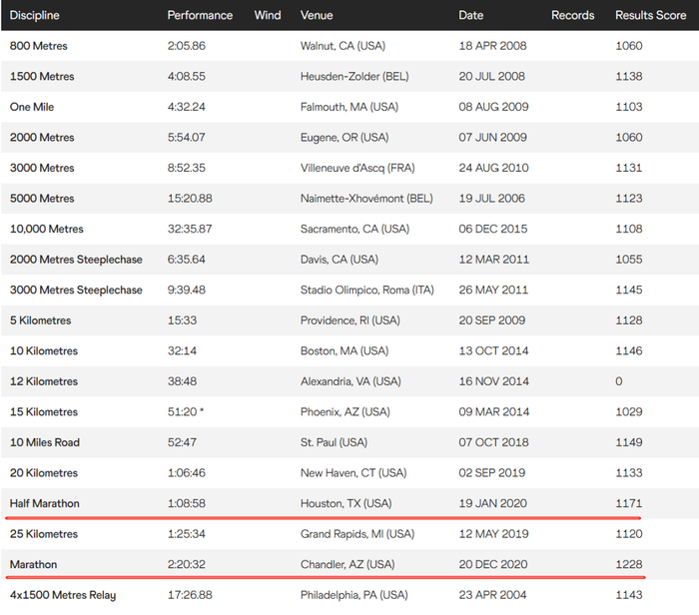
Task: Sort by Results Score header
Action: pyautogui.click(x=651, y=15)
